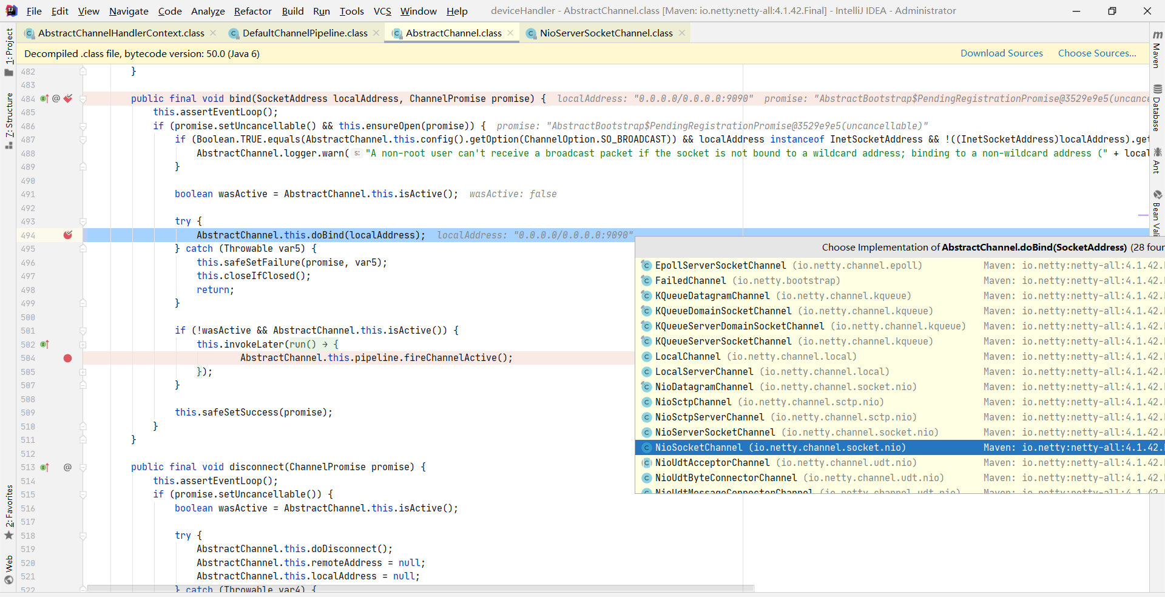Click the class icon on AbstractChannel.class tab
The width and height of the screenshot is (1165, 597).
pos(397,33)
